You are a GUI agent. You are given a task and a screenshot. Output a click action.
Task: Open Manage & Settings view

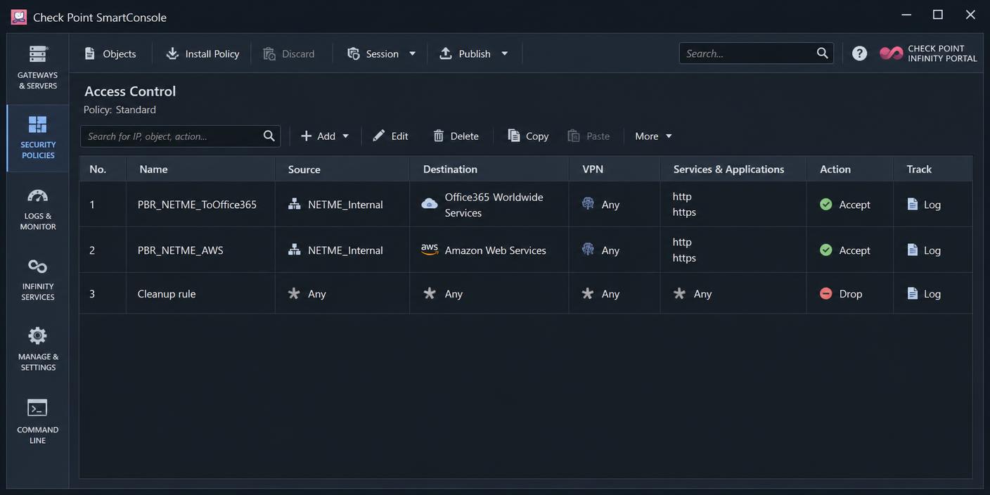tap(37, 349)
